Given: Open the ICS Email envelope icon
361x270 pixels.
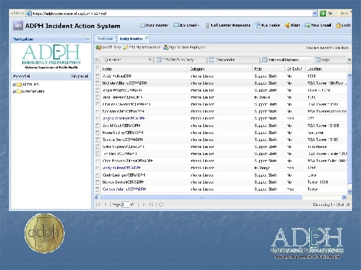Looking at the screenshot, I should click(176, 25).
